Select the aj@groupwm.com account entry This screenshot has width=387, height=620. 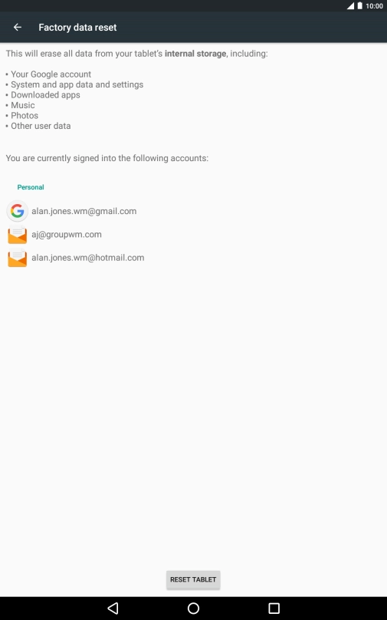click(x=67, y=235)
